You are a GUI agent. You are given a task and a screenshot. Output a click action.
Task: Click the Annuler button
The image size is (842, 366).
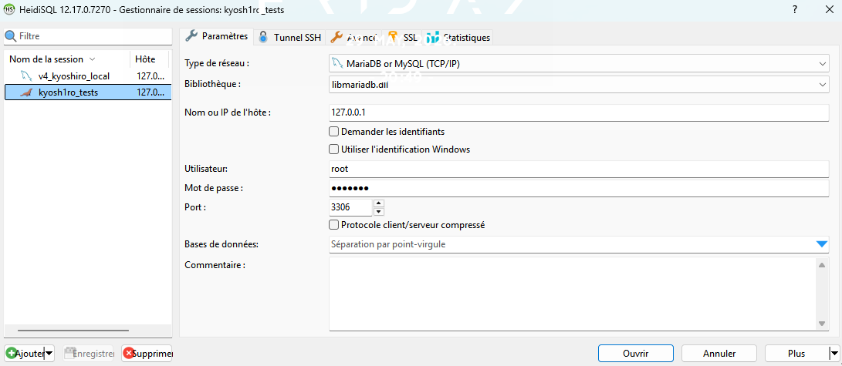719,354
